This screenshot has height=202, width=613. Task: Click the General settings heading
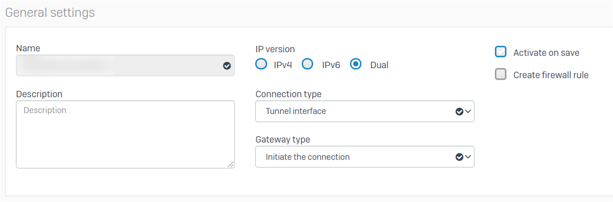(50, 12)
